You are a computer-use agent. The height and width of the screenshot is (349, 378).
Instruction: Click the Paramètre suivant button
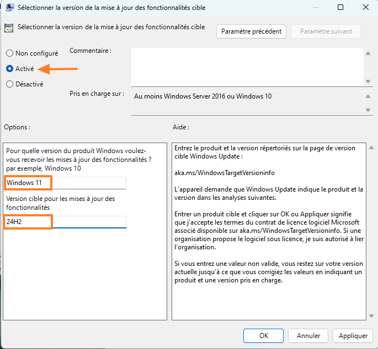coord(326,31)
